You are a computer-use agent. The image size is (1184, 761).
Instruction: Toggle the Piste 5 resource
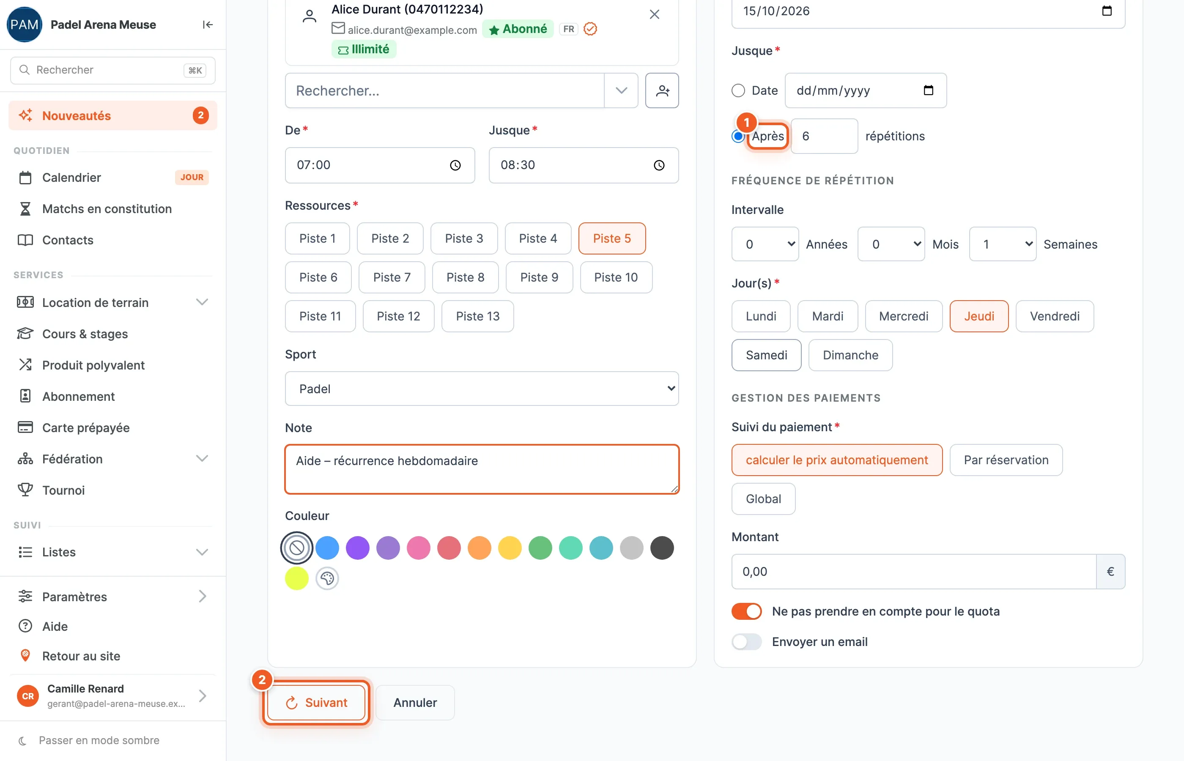point(612,239)
